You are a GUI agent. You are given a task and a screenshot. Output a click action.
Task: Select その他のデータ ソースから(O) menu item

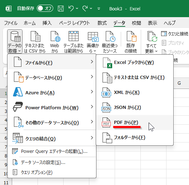52,122
